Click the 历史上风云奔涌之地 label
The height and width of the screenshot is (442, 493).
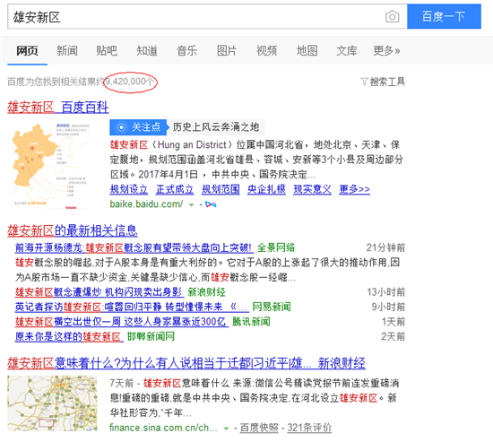216,127
